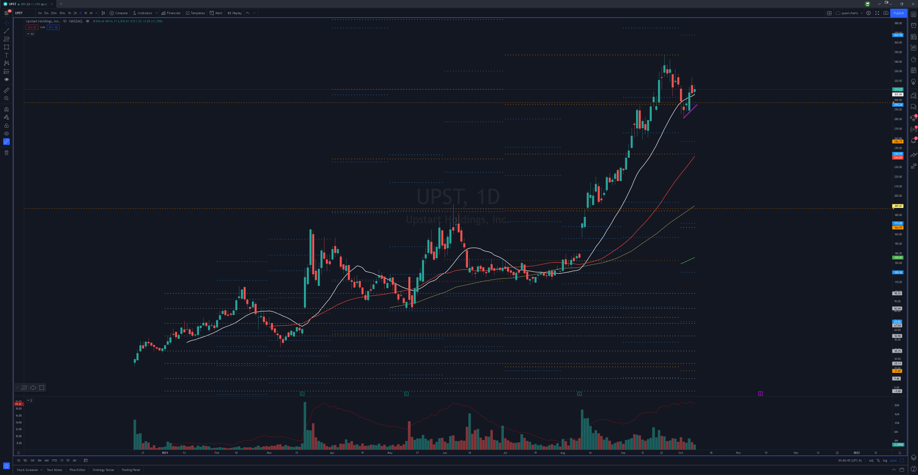Click the Publish button
The height and width of the screenshot is (475, 918).
pos(899,13)
